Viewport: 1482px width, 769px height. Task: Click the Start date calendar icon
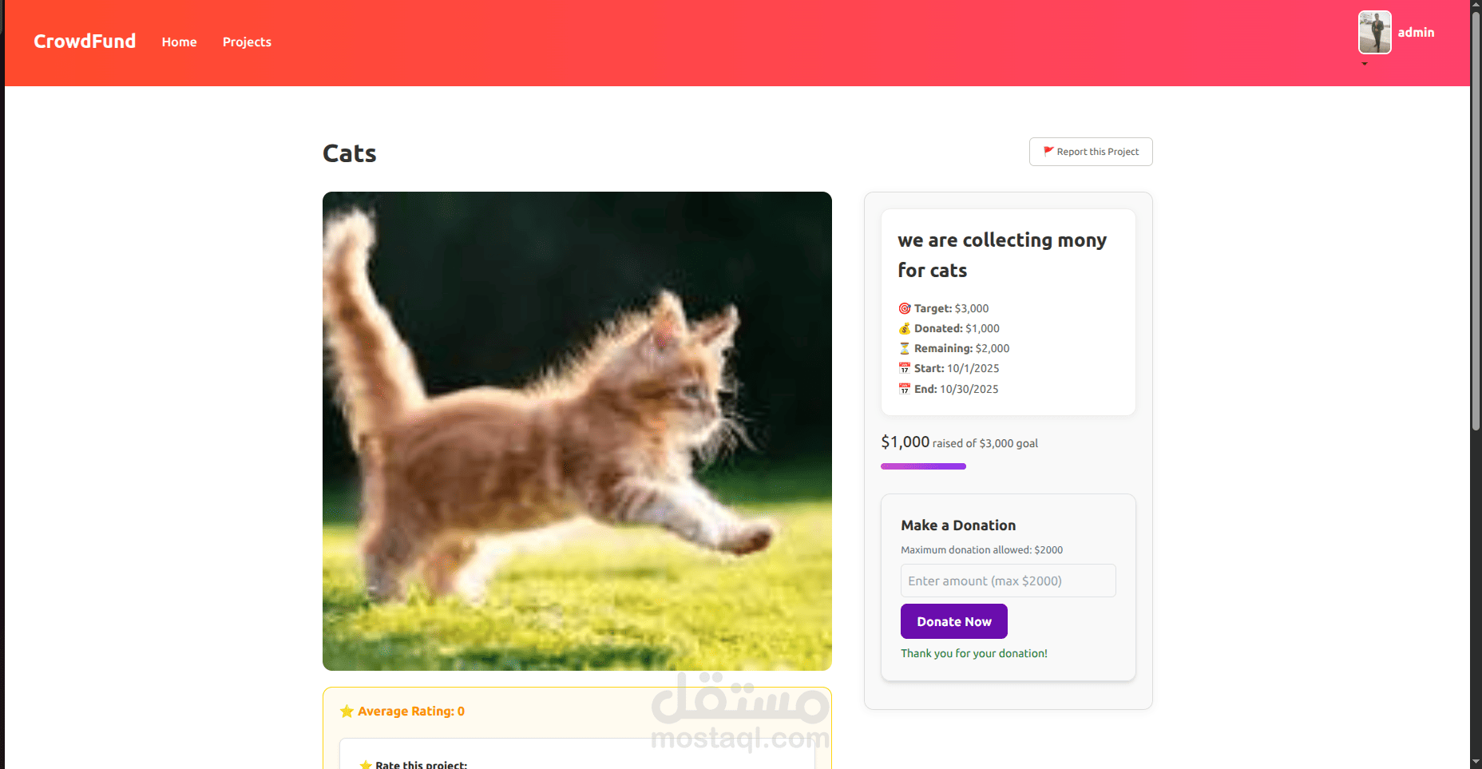point(905,368)
